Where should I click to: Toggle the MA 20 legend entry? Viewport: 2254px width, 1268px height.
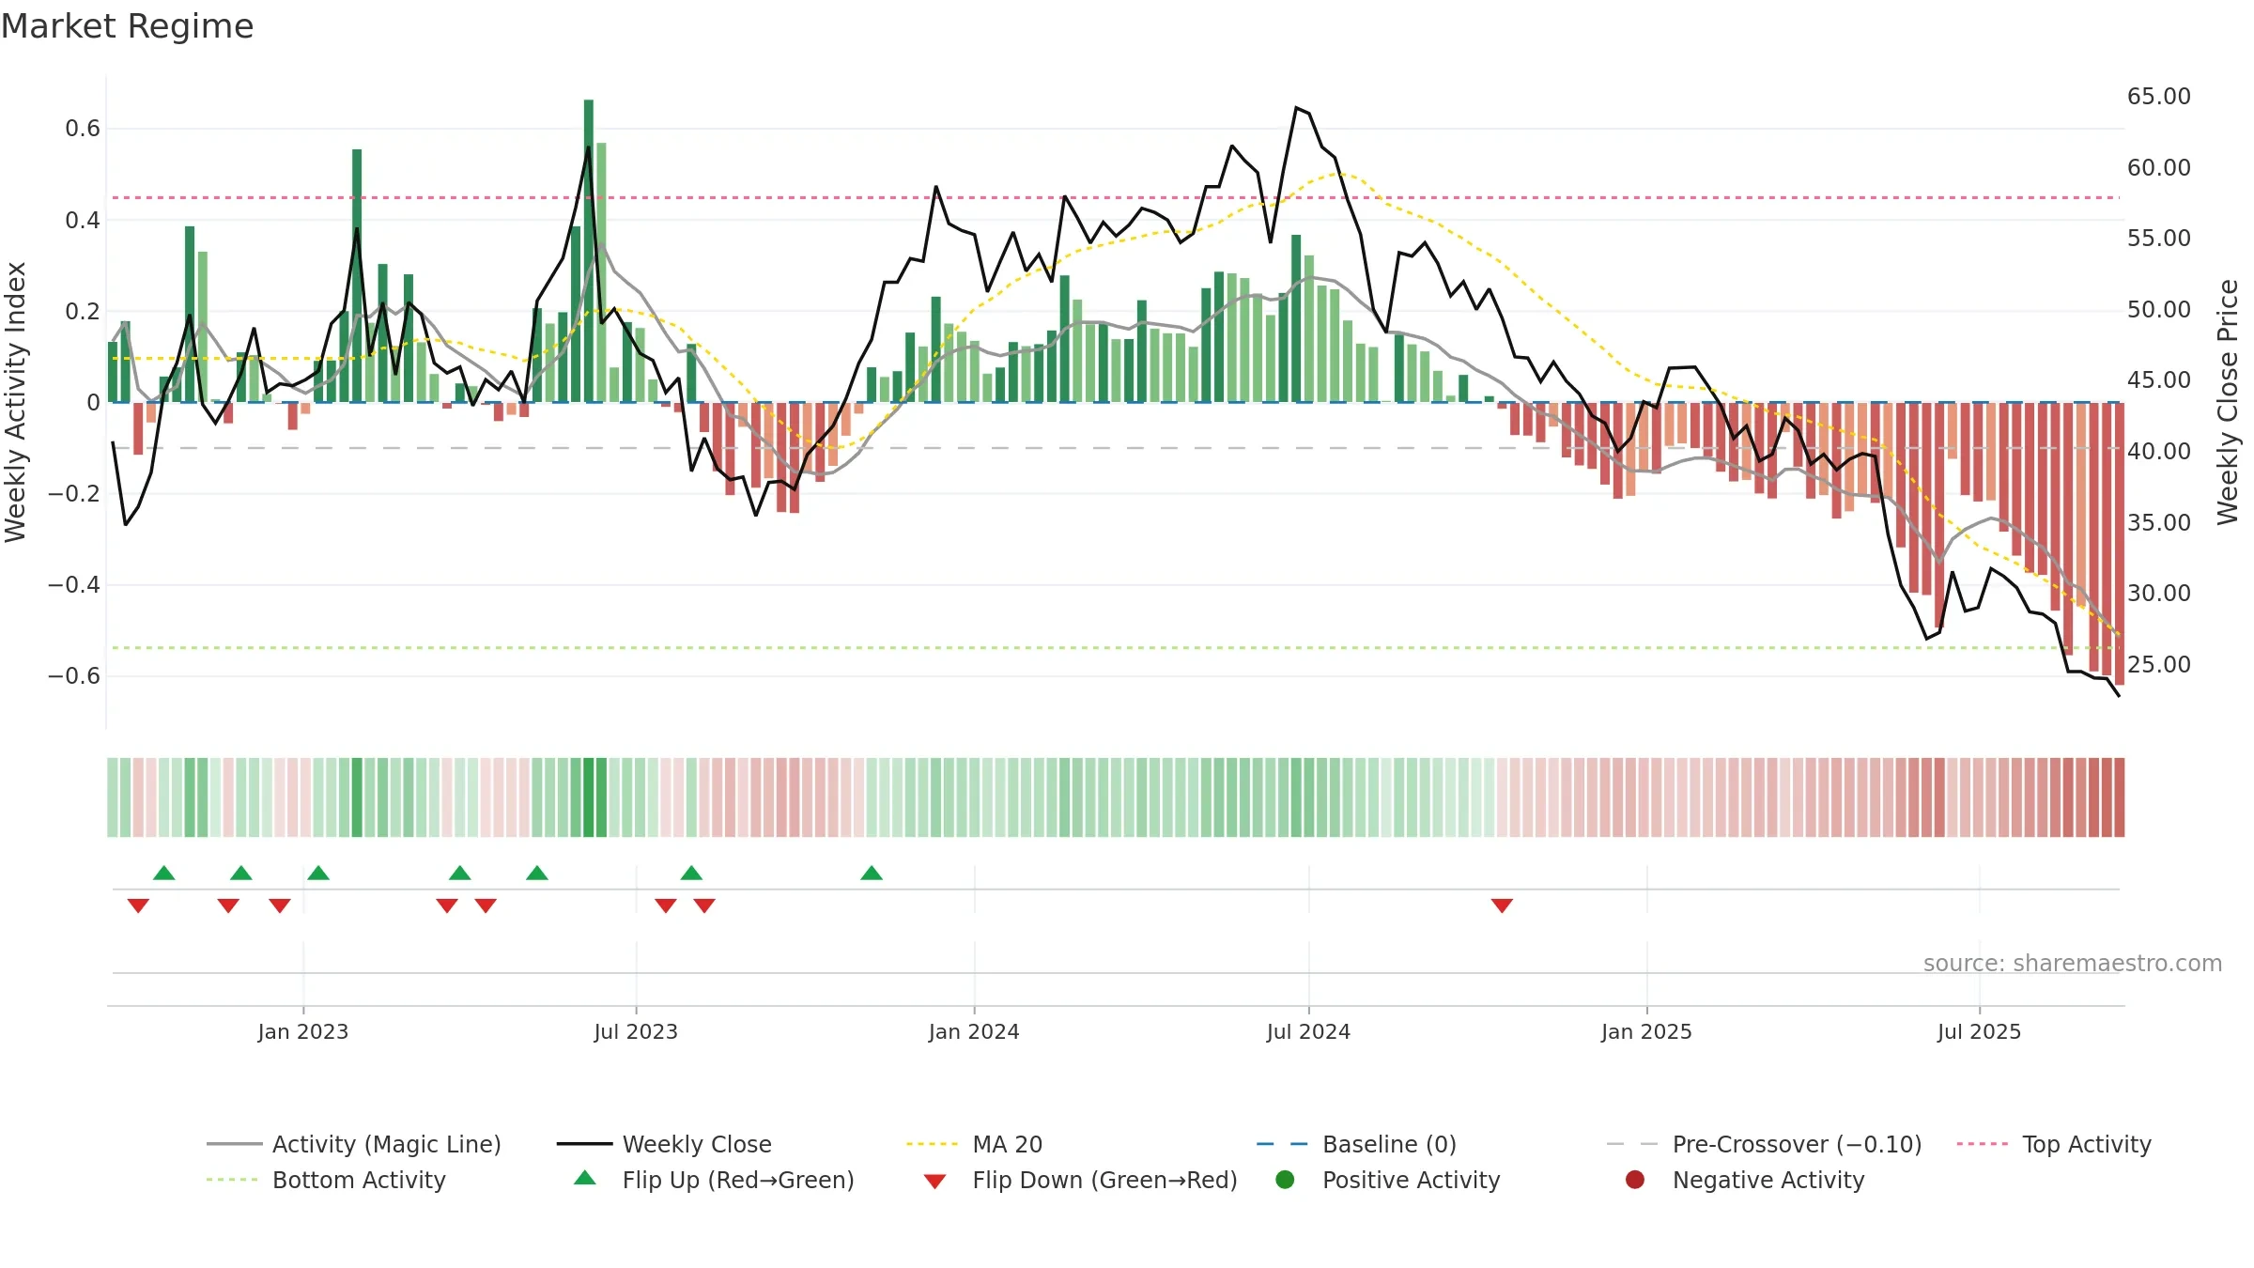(x=975, y=1144)
